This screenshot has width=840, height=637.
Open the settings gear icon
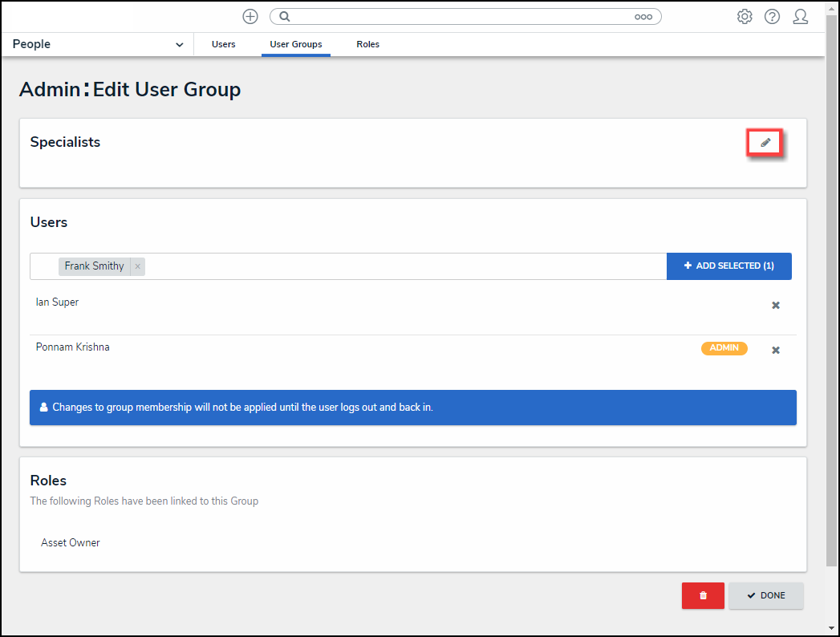click(x=745, y=16)
